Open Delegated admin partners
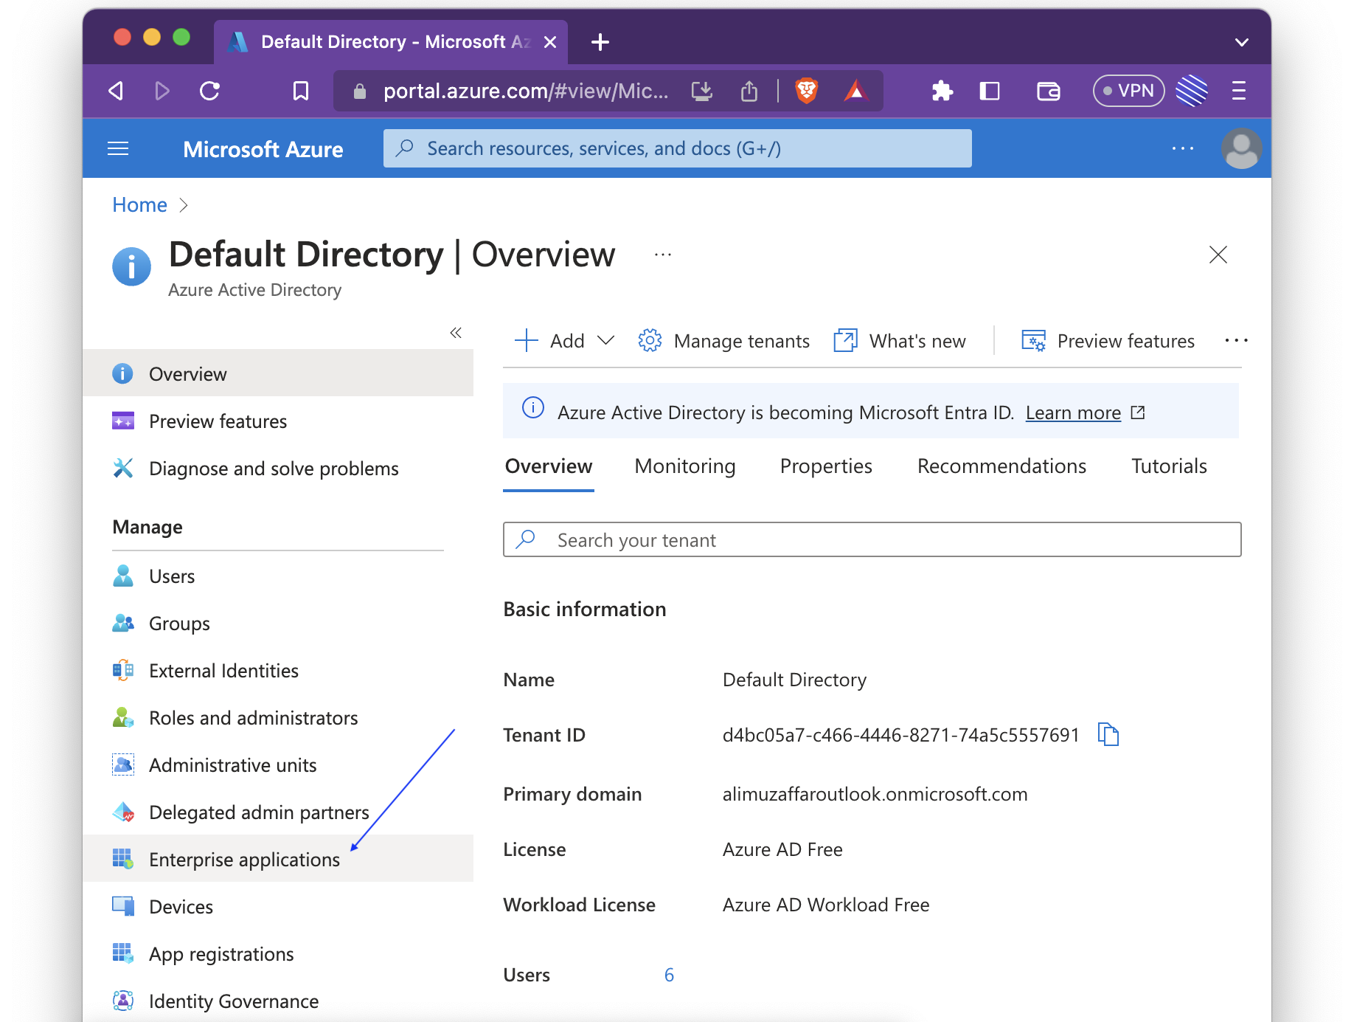 coord(278,812)
